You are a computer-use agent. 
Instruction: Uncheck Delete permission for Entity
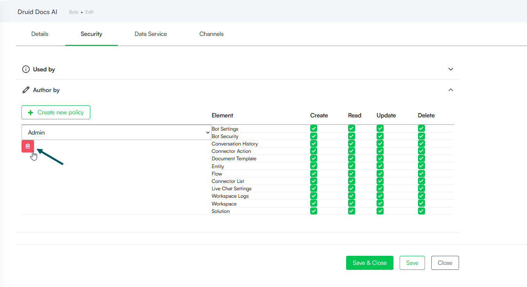[421, 166]
